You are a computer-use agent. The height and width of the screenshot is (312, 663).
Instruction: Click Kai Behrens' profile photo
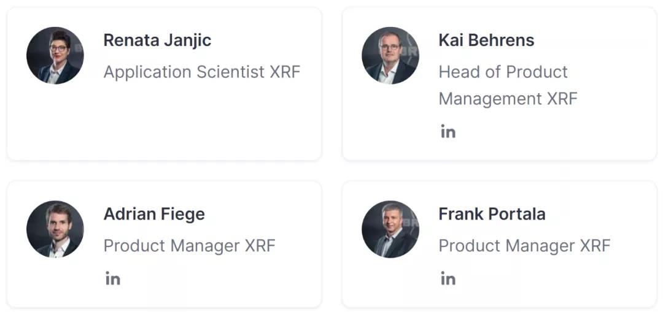(390, 55)
